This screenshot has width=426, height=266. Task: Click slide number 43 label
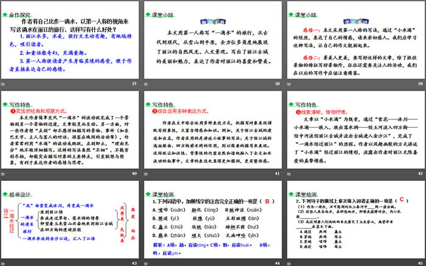click(x=134, y=263)
